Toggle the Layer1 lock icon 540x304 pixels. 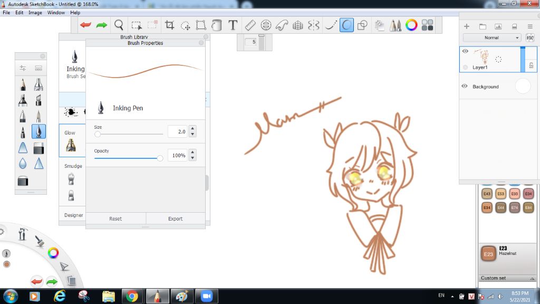point(531,65)
